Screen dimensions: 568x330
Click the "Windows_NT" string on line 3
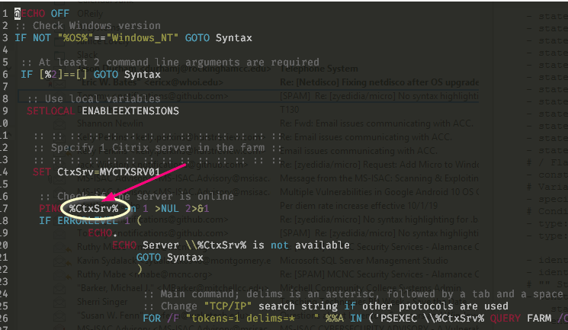(x=143, y=38)
